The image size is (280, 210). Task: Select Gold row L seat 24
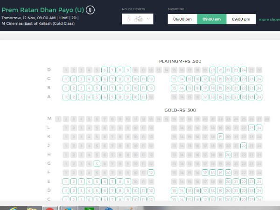[x=259, y=128]
